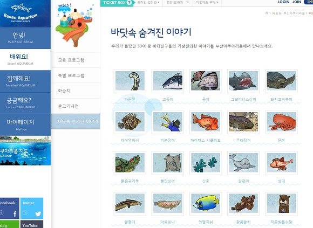This screenshot has height=228, width=313.
Task: Open the ribbon eel with top hat picture
Action: point(167,122)
